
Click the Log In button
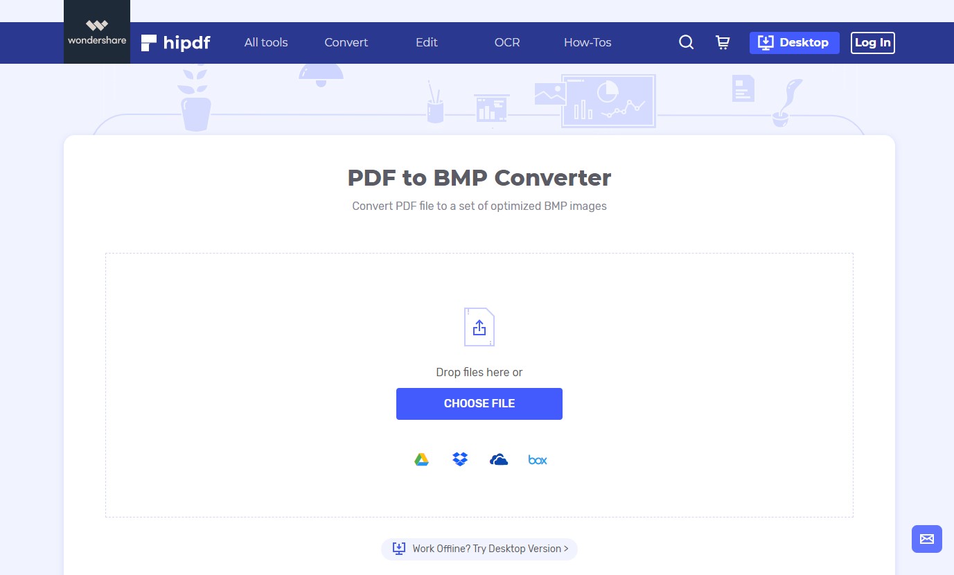873,43
